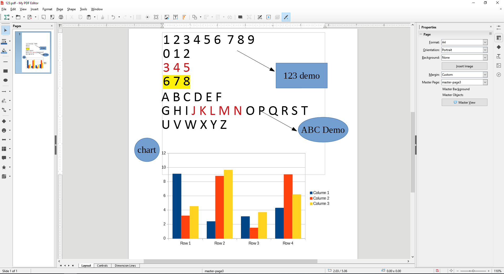Image resolution: width=504 pixels, height=274 pixels.
Task: Expand the Master Page dropdown
Action: 485,82
